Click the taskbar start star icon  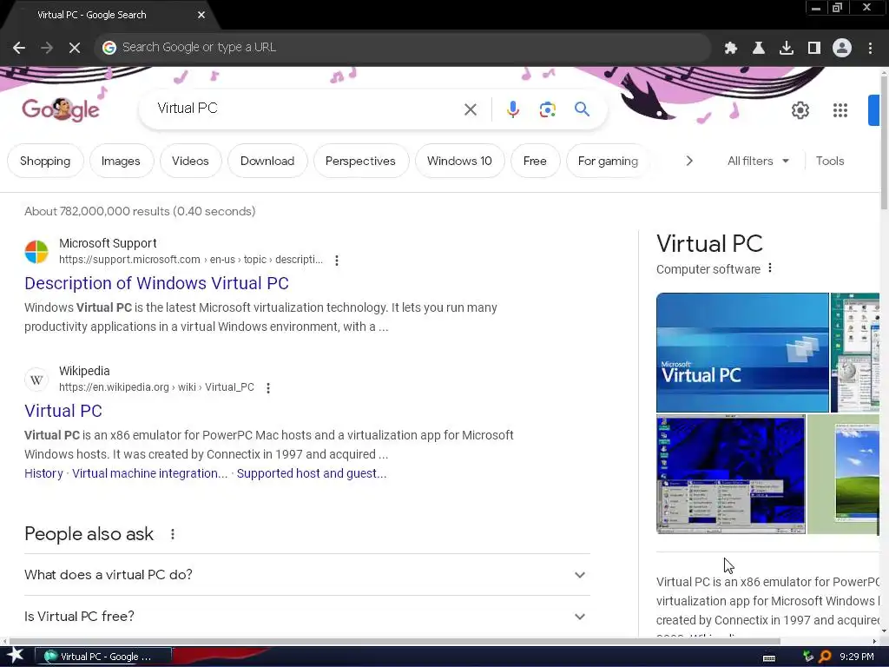tap(15, 656)
